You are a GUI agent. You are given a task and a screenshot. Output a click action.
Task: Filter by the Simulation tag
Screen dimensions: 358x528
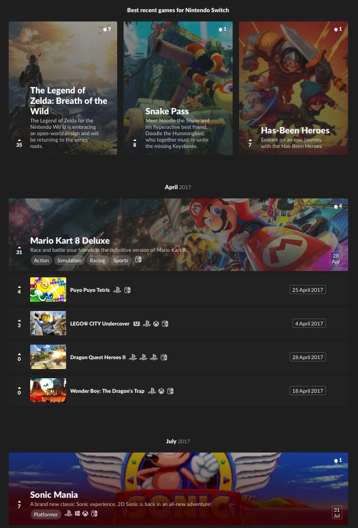(70, 261)
